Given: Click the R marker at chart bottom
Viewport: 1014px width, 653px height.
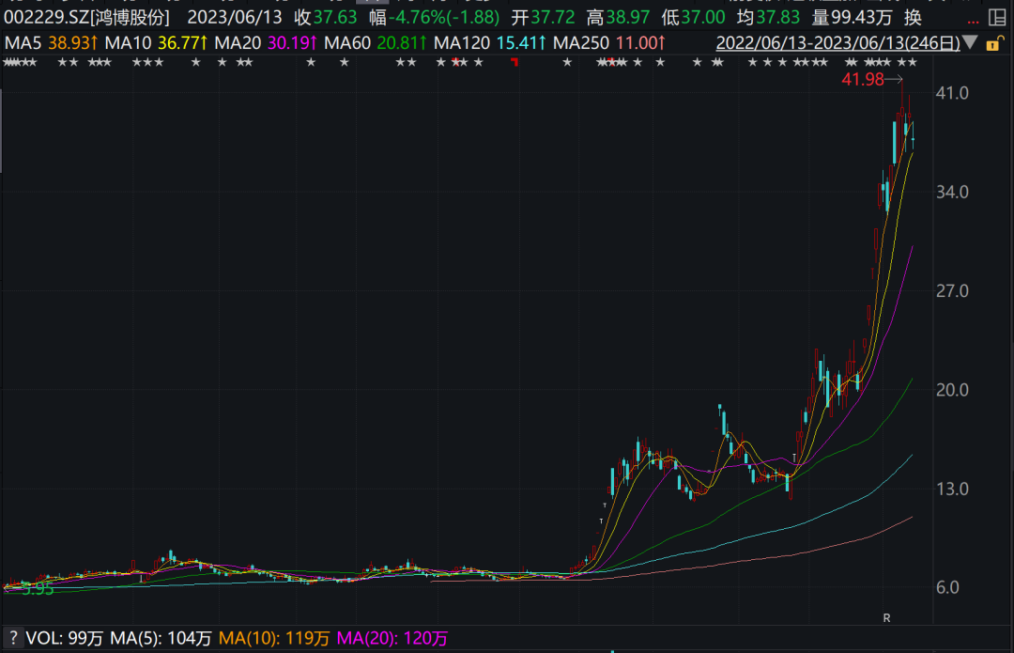Looking at the screenshot, I should (886, 617).
